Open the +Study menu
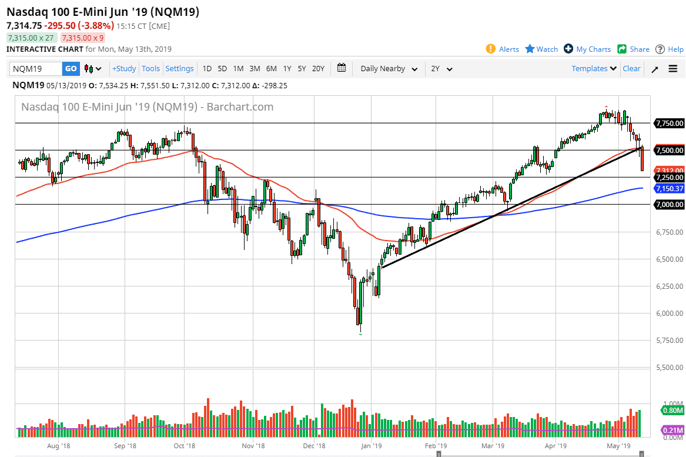Viewport: 686px width, 457px height. (123, 69)
